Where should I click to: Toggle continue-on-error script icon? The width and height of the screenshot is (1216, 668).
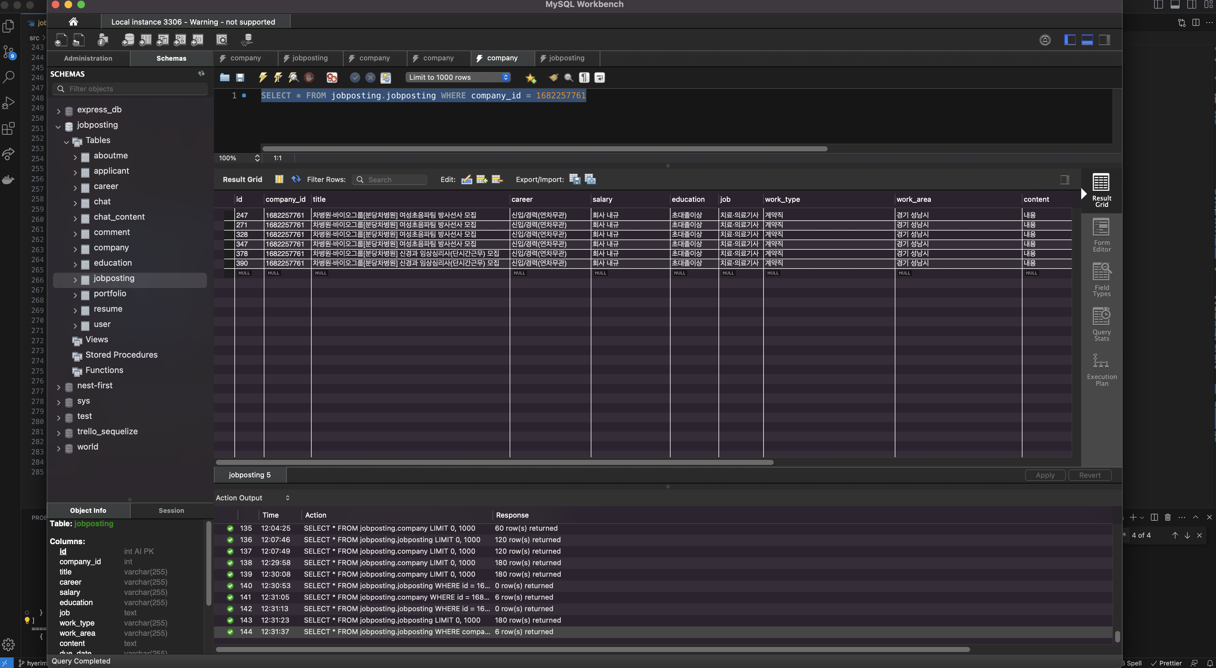(332, 77)
